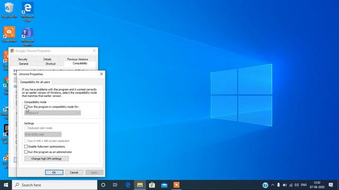
Task: Open the Get Help tray icon
Action: pyautogui.click(x=265, y=185)
